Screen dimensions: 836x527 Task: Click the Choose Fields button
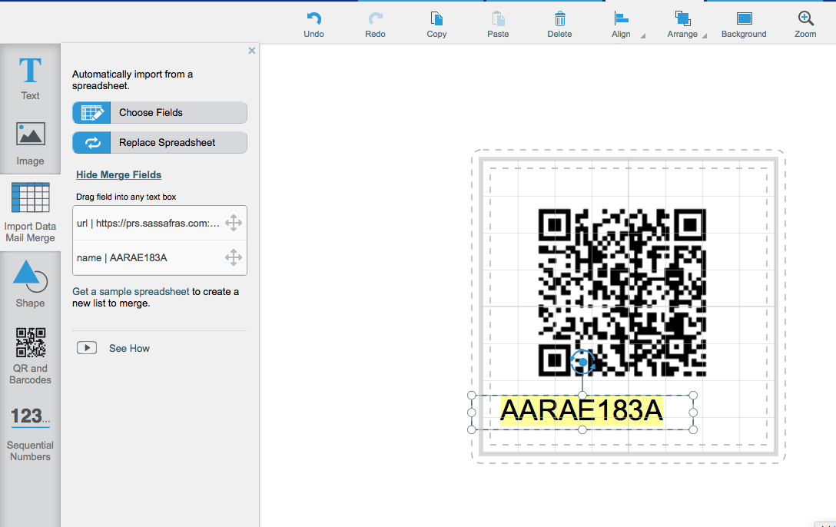tap(159, 112)
